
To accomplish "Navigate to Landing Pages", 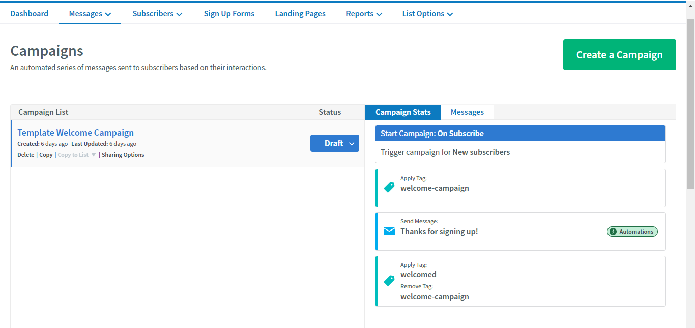I will click(300, 14).
